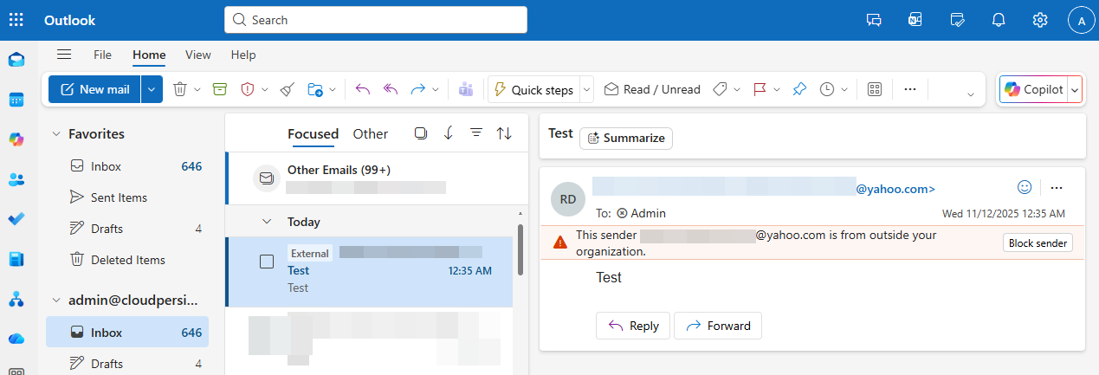Switch to the Other inbox tab
The width and height of the screenshot is (1099, 375).
(370, 133)
